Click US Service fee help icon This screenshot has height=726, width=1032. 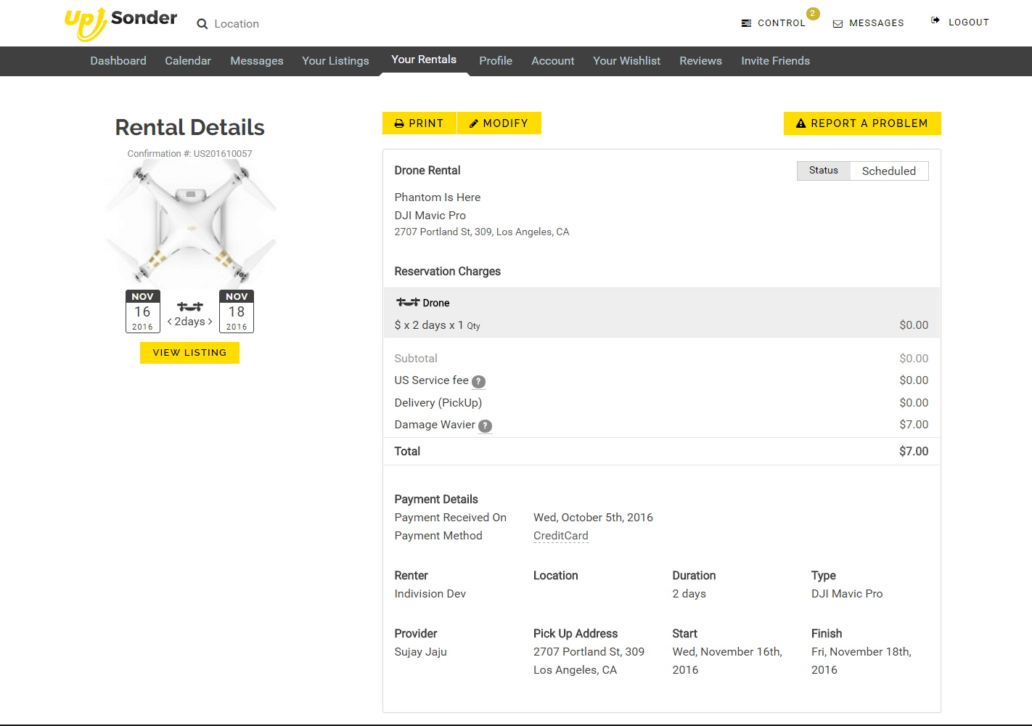click(478, 381)
